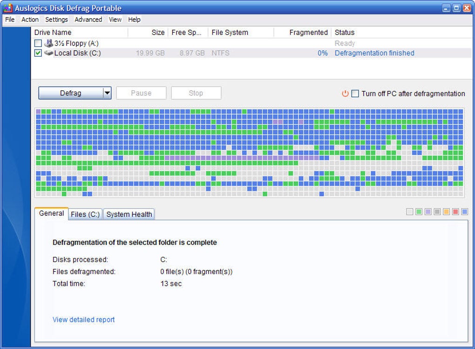Image resolution: width=475 pixels, height=349 pixels.
Task: Click the red legend swatch
Action: click(x=455, y=212)
